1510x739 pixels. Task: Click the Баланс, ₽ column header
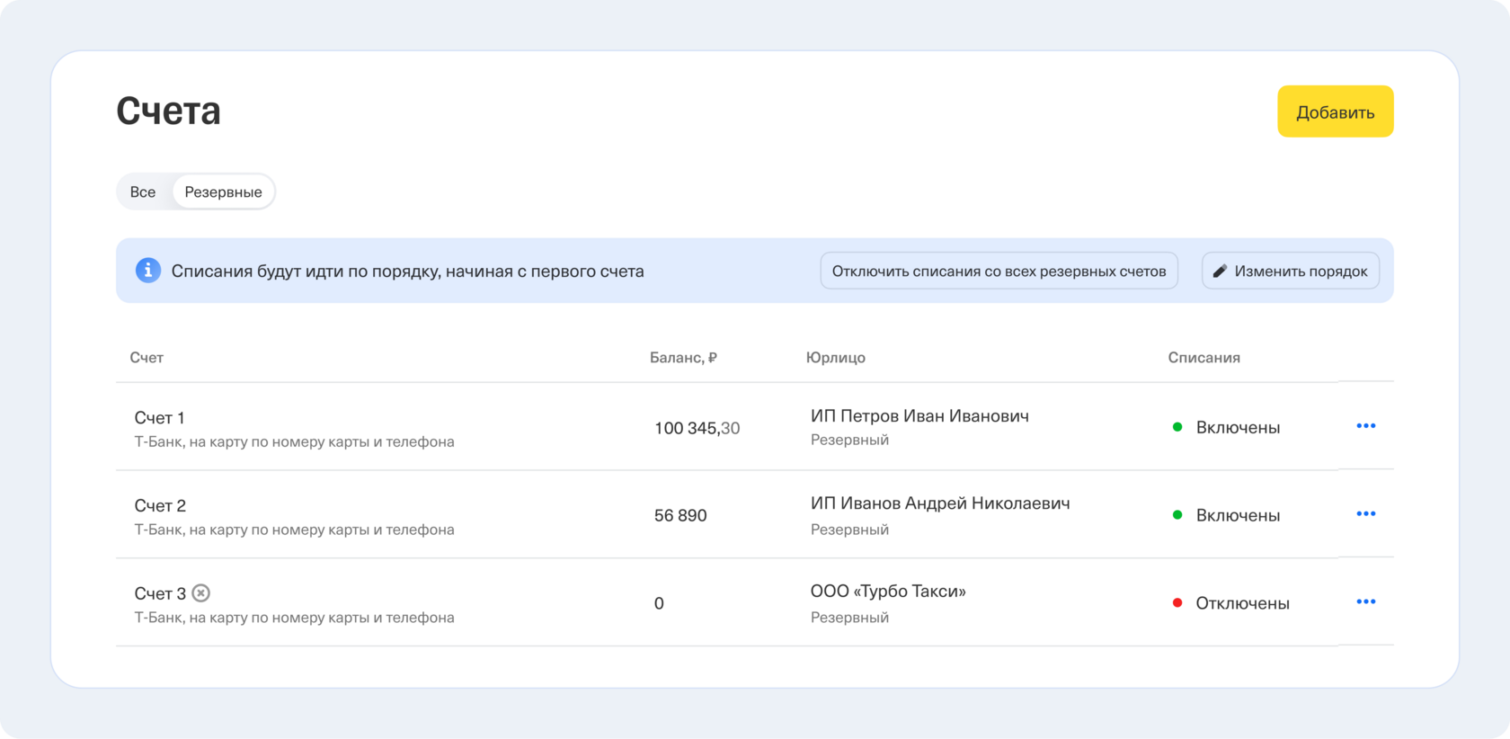(x=683, y=358)
